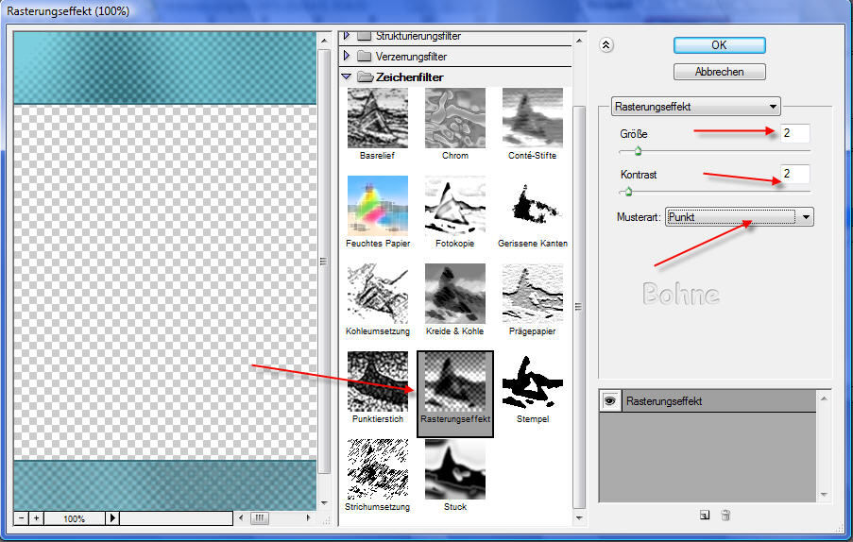
Task: Collapse filter gallery with double-arrow button
Action: click(606, 44)
